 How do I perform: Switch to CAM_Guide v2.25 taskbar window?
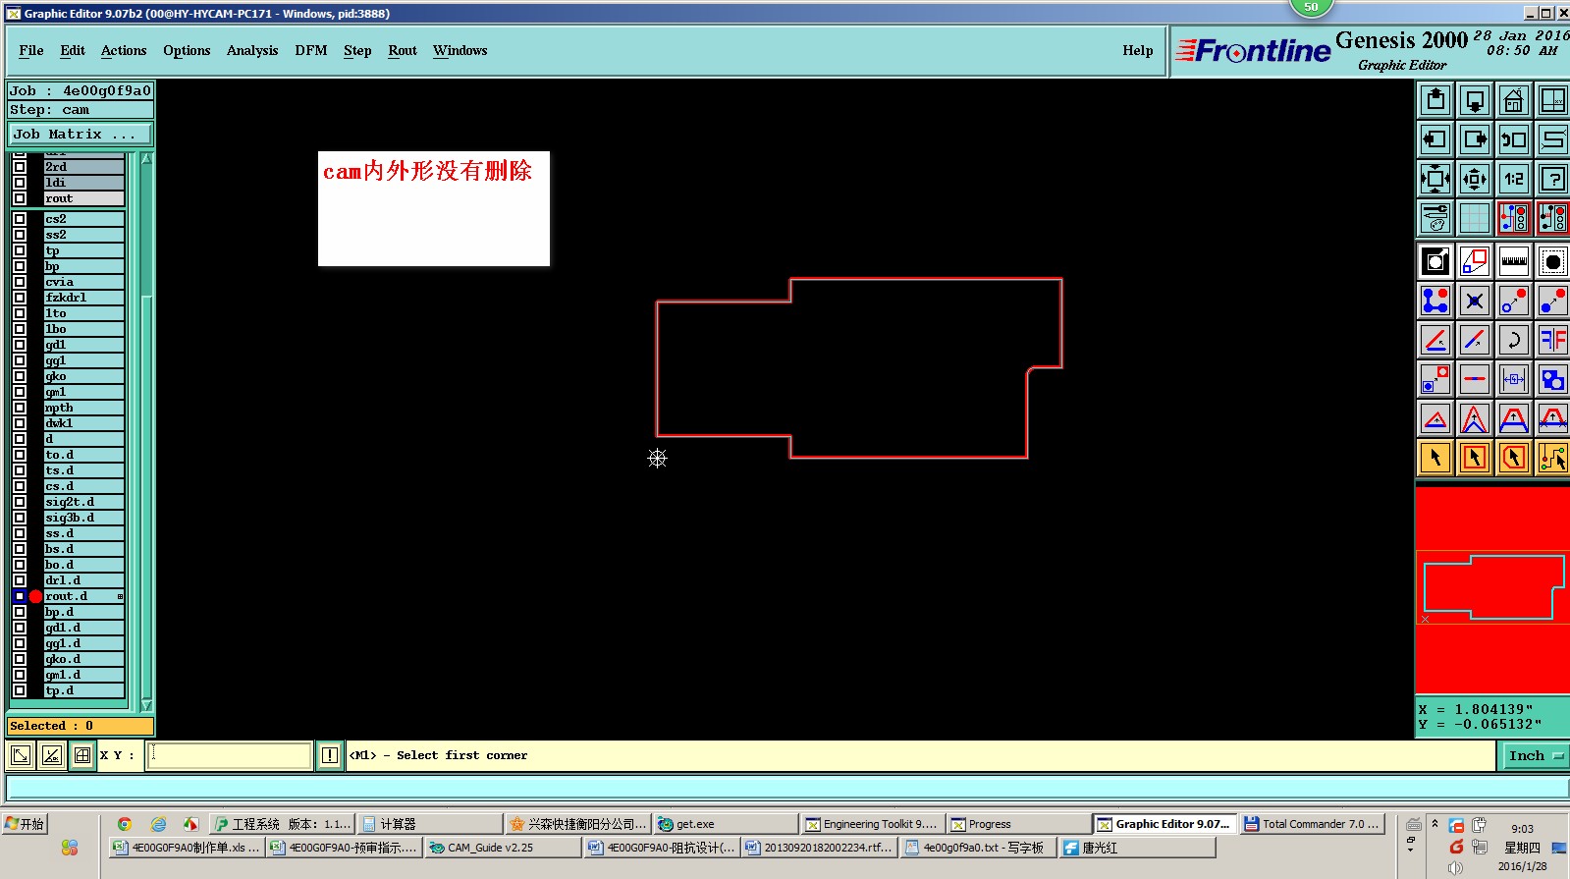(502, 848)
